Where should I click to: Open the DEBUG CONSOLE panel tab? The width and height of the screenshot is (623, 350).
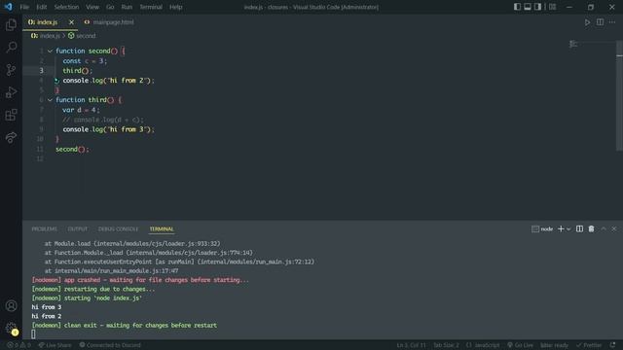coord(119,229)
